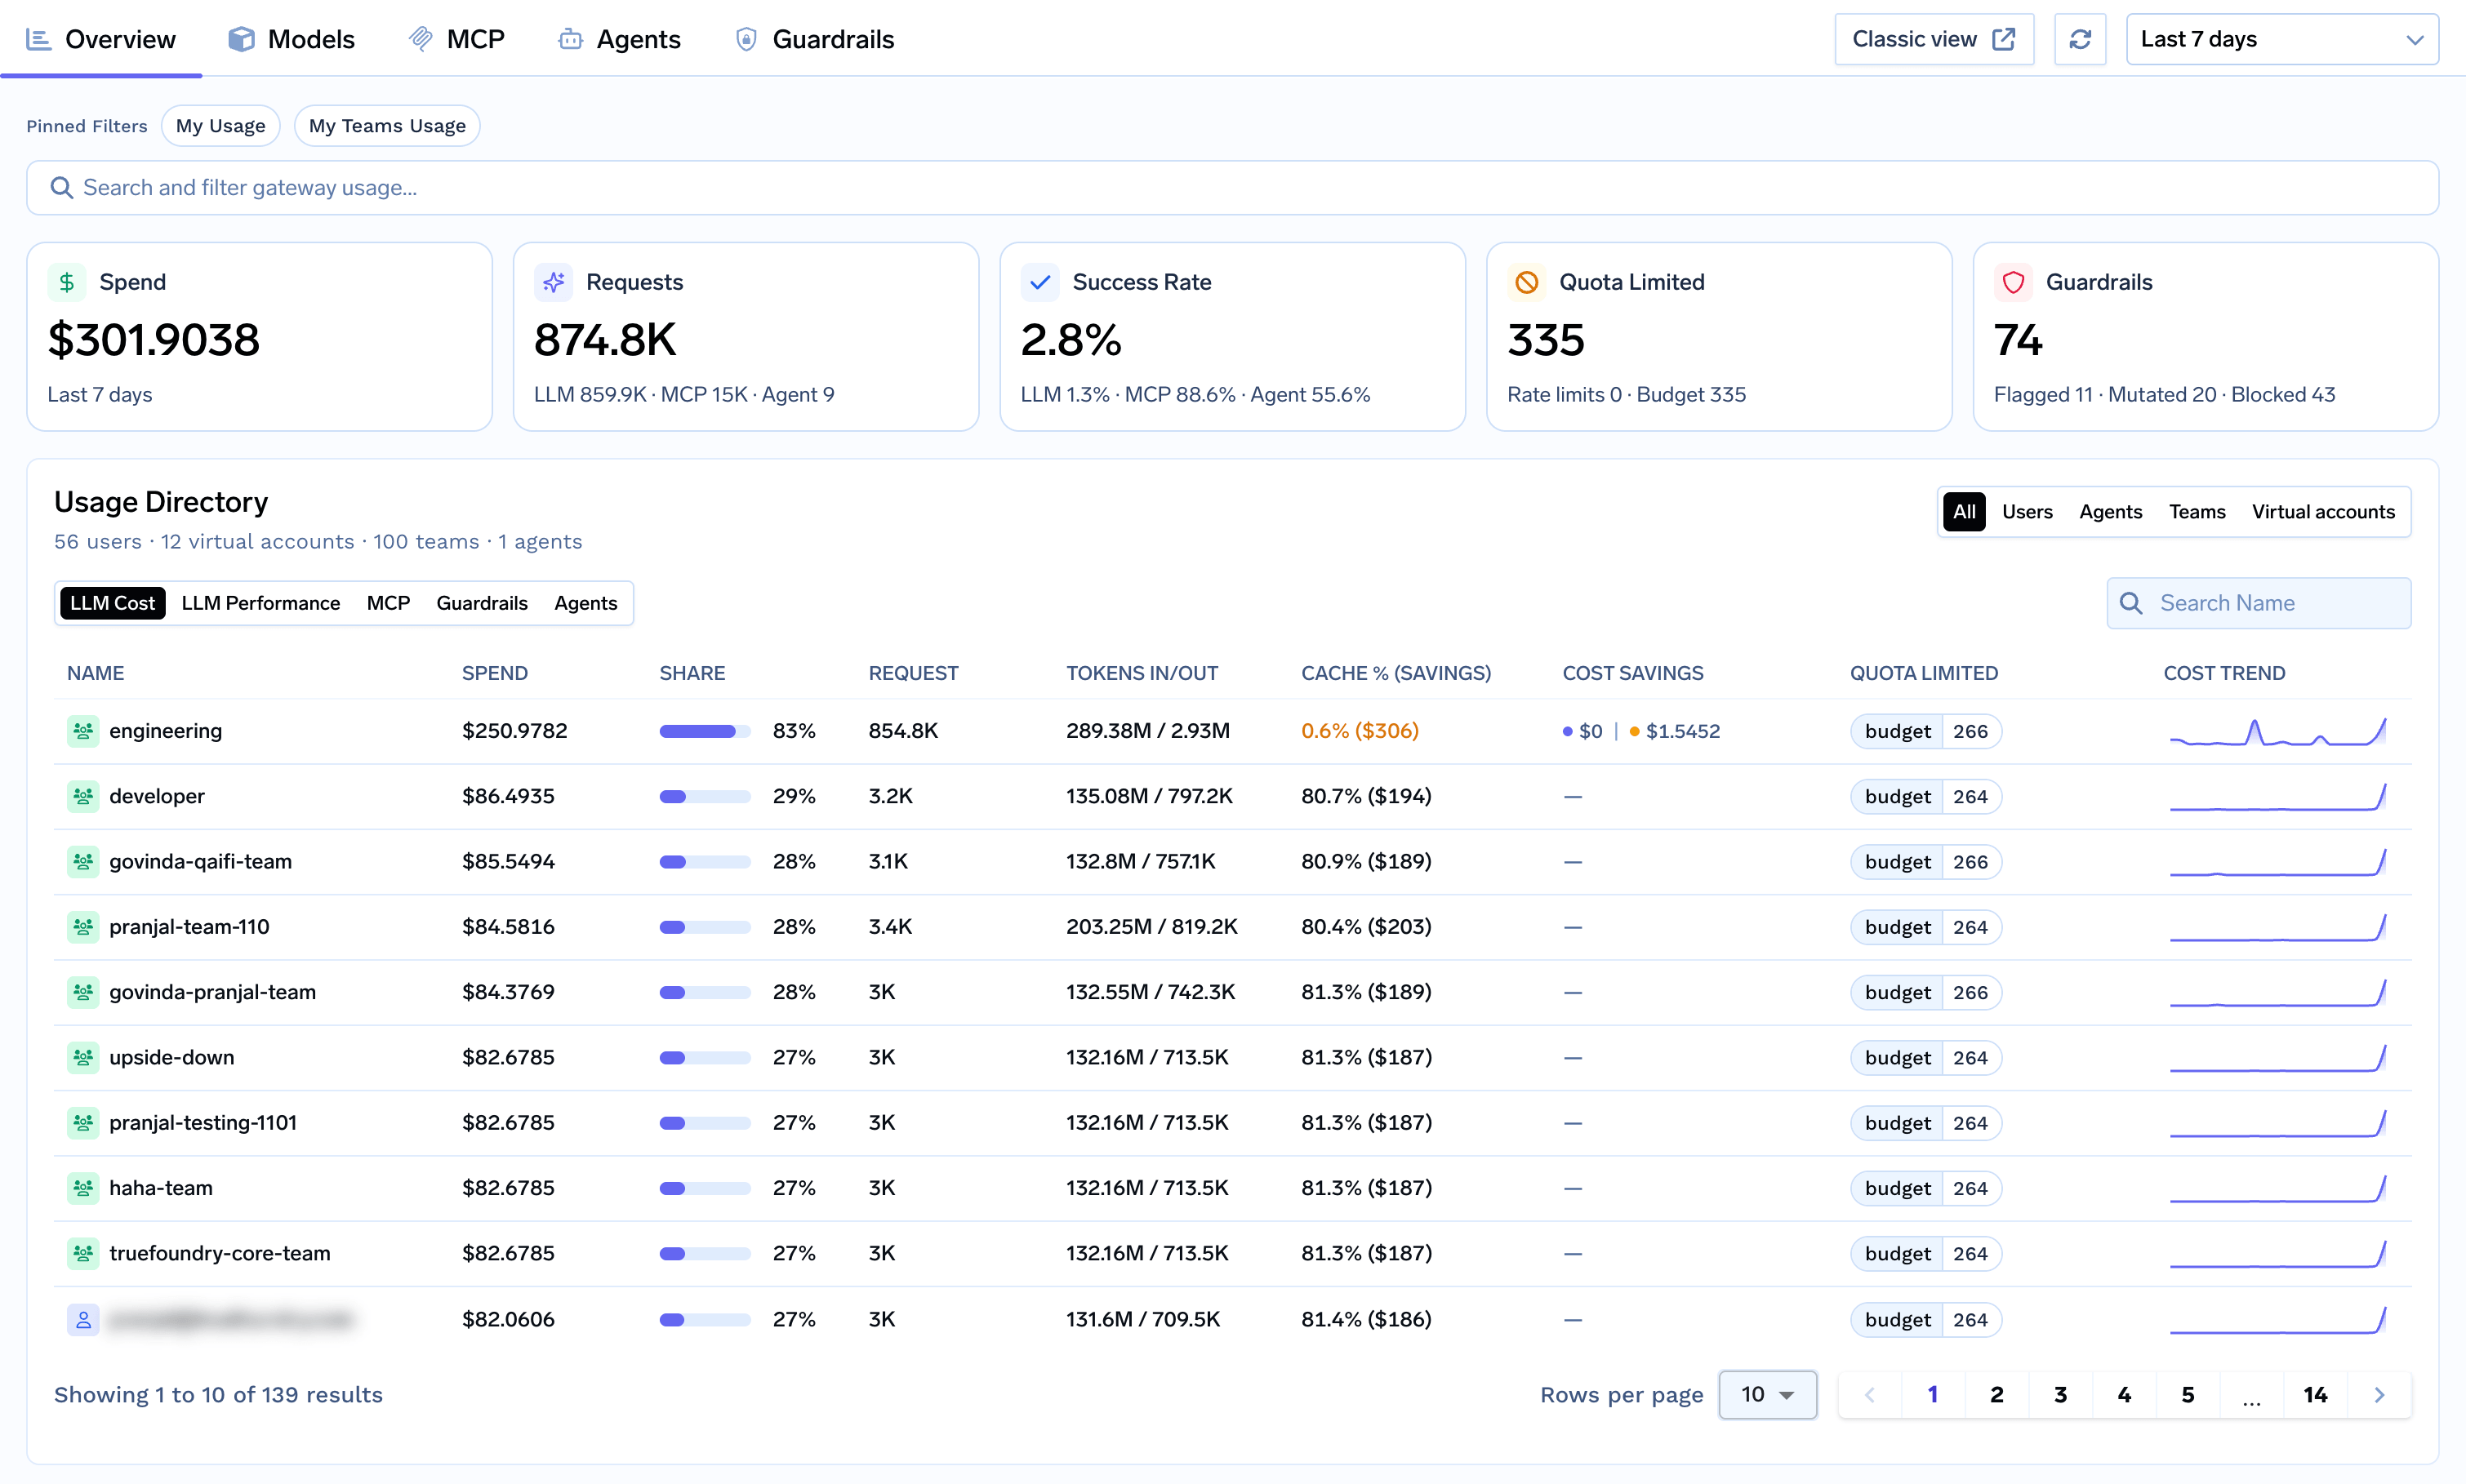2466x1484 pixels.
Task: Open the top Guardrails navigation tab
Action: pyautogui.click(x=815, y=39)
